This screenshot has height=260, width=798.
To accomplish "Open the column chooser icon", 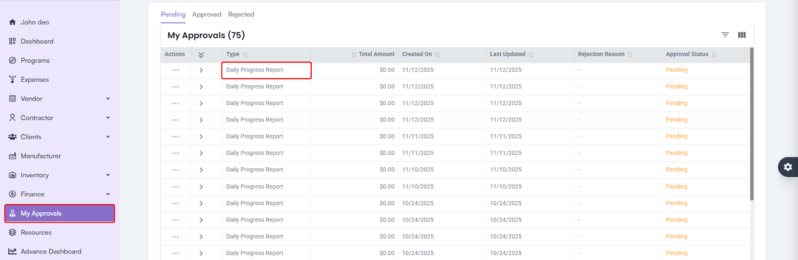I will [742, 35].
